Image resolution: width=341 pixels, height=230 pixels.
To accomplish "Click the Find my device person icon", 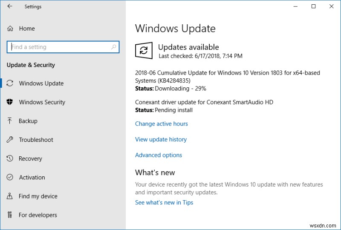I will pos(9,196).
